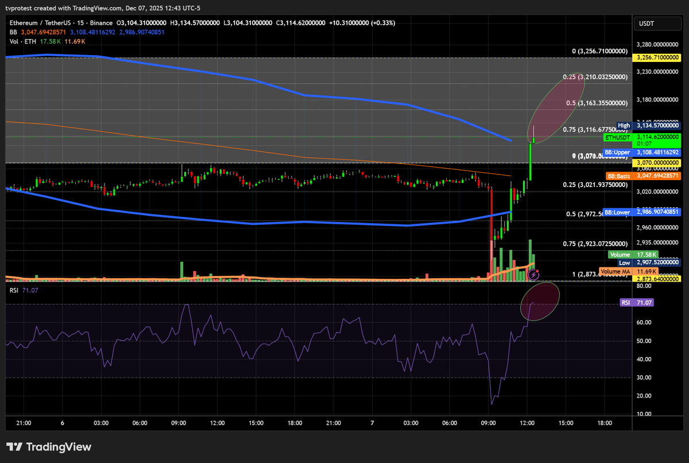This screenshot has width=689, height=463.
Task: Click the high value H3,134.57000000
Action: click(195, 23)
